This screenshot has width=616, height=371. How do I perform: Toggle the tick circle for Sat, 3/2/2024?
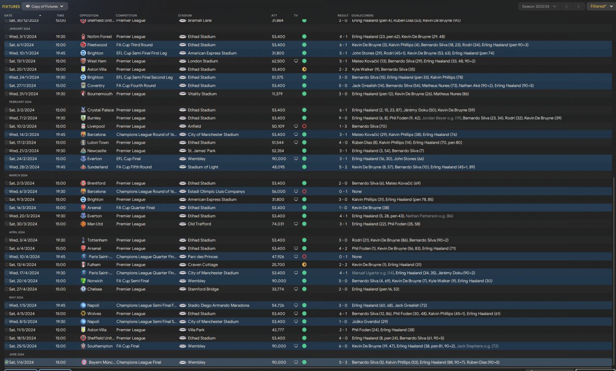point(6,110)
